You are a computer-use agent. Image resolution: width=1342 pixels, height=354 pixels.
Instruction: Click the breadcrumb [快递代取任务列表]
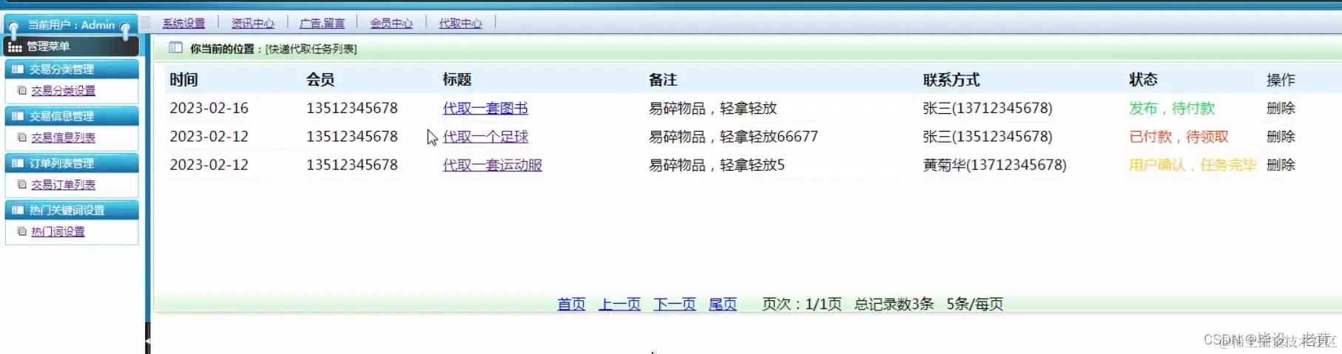coord(311,50)
